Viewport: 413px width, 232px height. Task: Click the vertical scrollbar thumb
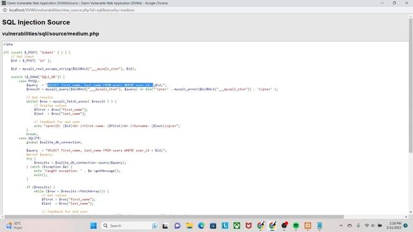[410, 86]
